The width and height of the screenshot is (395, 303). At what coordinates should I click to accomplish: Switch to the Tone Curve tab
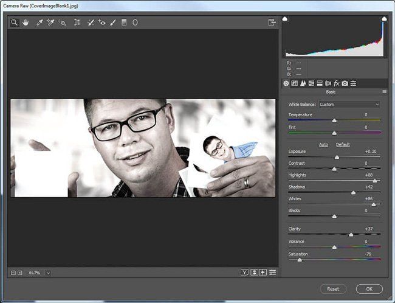(295, 83)
